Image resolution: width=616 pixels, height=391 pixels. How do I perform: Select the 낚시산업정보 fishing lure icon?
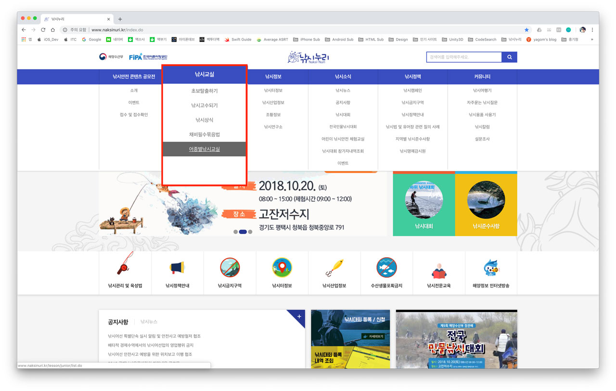coord(334,267)
